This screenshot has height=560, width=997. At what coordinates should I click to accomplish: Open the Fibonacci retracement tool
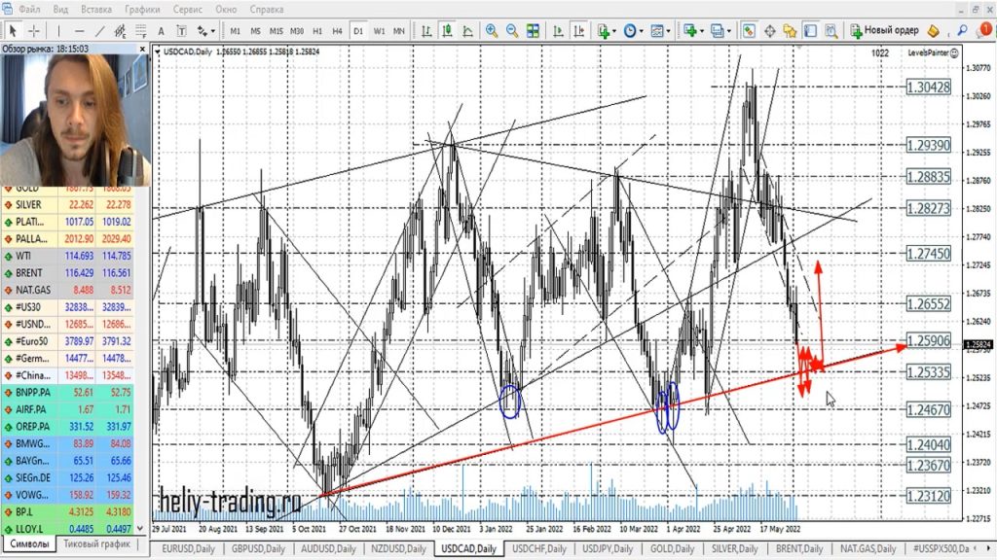pos(139,31)
